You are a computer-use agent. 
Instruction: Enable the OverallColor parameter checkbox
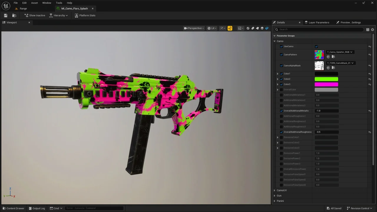point(281,90)
